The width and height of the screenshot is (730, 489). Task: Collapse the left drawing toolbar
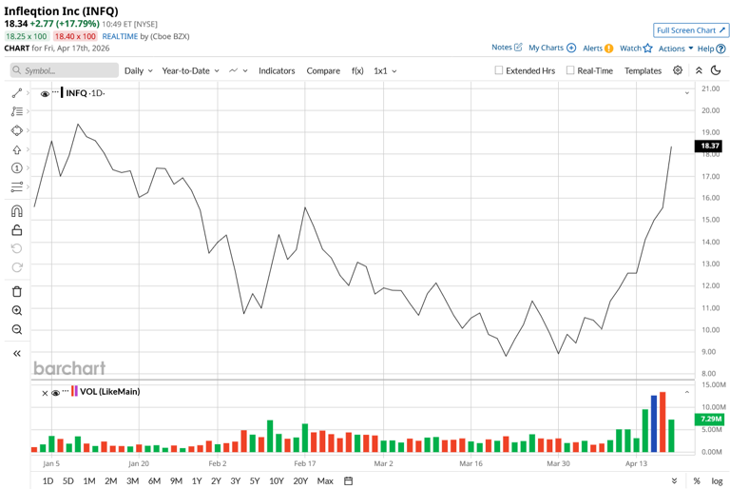pos(17,353)
